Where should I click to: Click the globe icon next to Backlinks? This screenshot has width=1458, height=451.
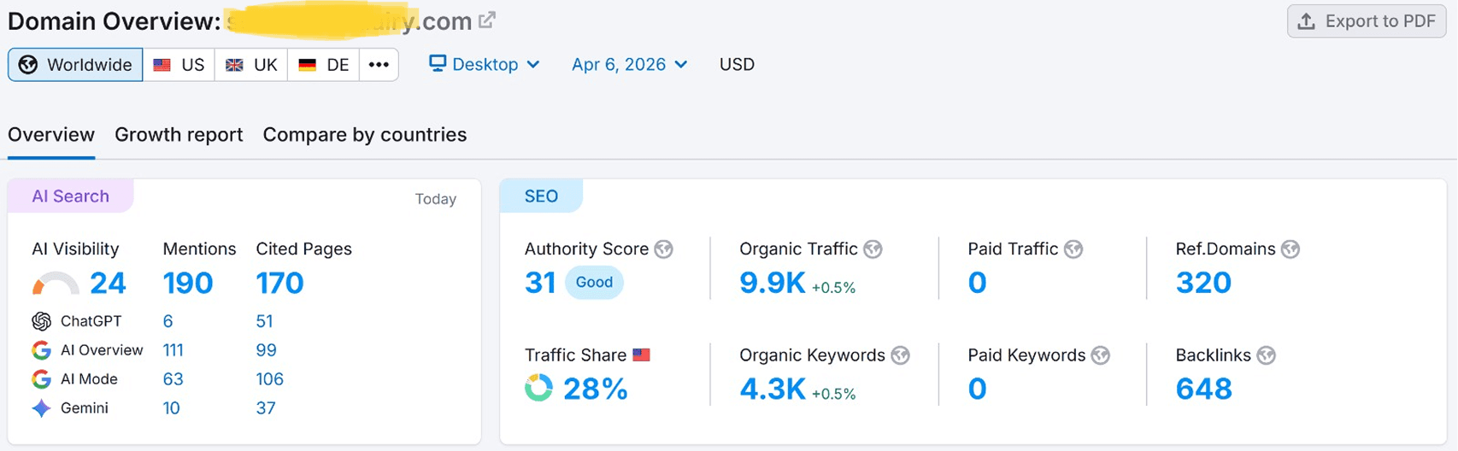(1266, 355)
